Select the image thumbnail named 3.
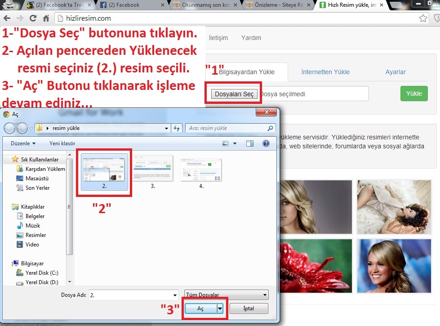The width and height of the screenshot is (440, 326). point(153,171)
